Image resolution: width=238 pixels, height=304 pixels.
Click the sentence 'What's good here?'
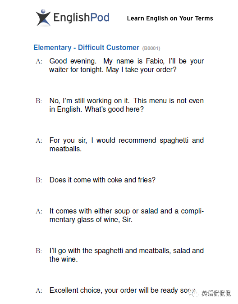coord(114,109)
